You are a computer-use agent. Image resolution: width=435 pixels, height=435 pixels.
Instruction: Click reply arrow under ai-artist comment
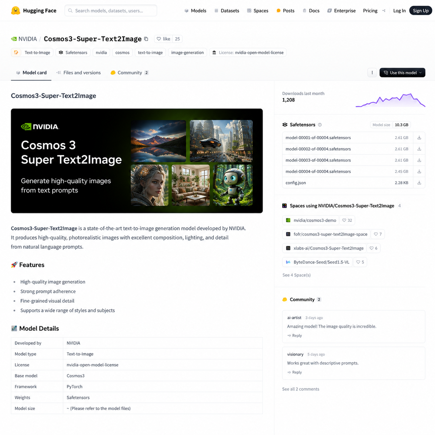coord(289,335)
